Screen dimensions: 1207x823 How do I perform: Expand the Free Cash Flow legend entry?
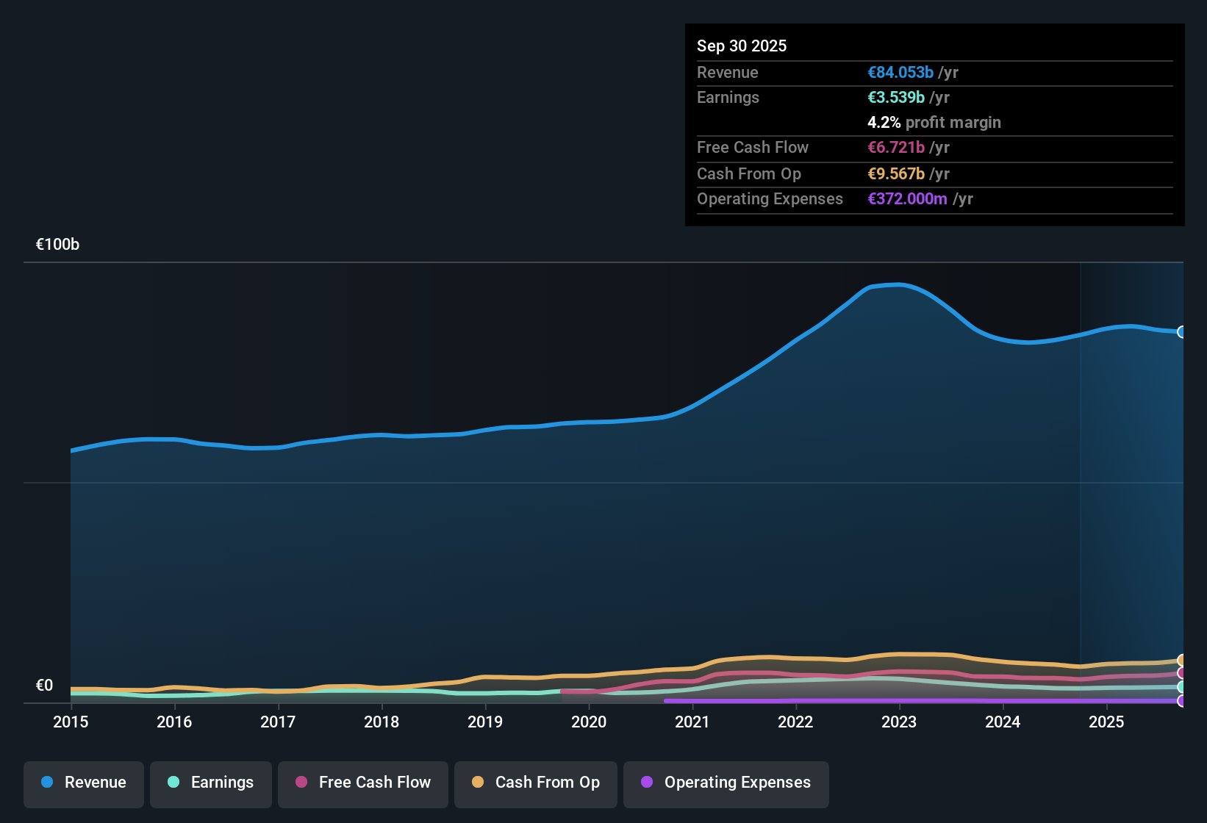click(362, 783)
